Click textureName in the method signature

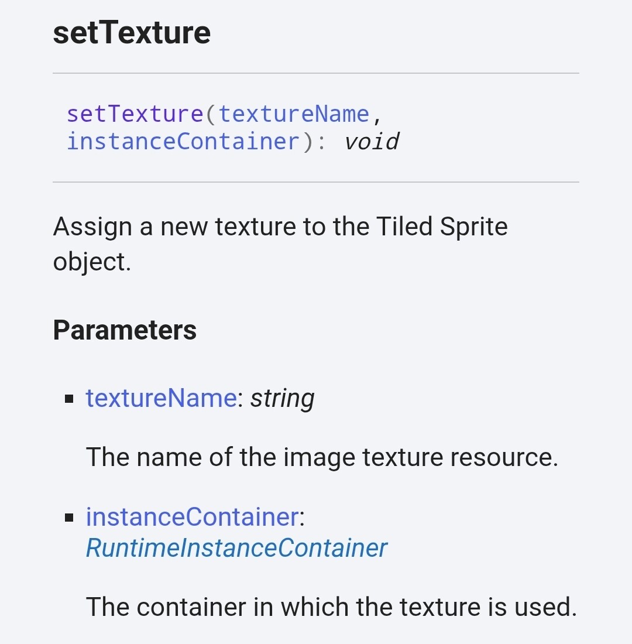point(294,114)
